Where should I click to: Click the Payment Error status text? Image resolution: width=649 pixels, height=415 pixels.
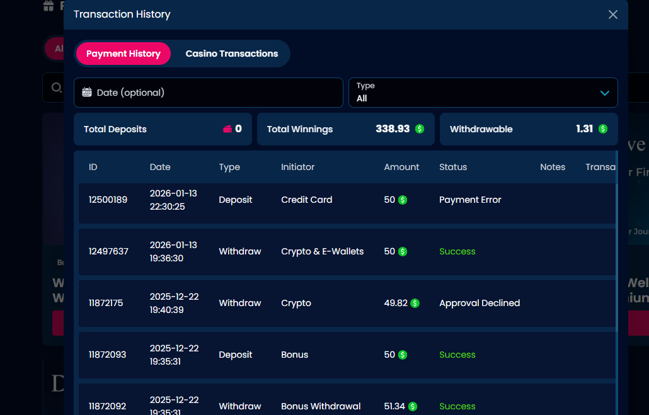click(470, 200)
